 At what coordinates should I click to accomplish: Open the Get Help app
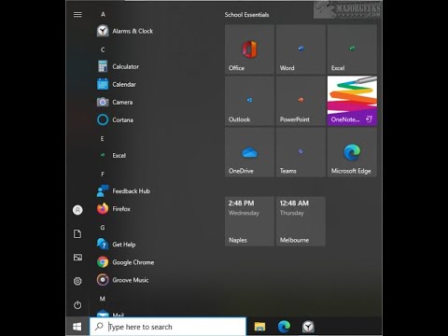point(117,245)
